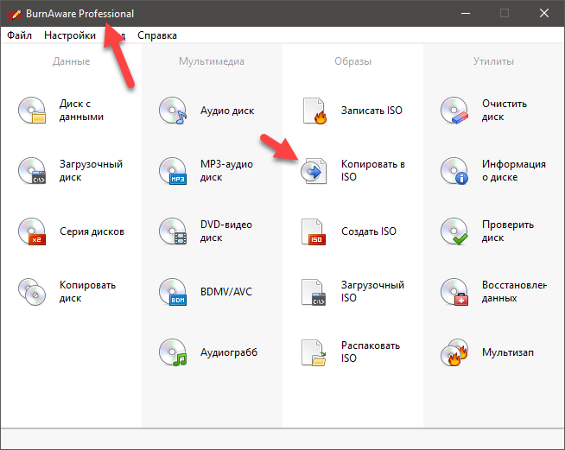Viewport: 565px width, 450px height.
Task: Click the Копировать в ISO label
Action: pos(373,170)
